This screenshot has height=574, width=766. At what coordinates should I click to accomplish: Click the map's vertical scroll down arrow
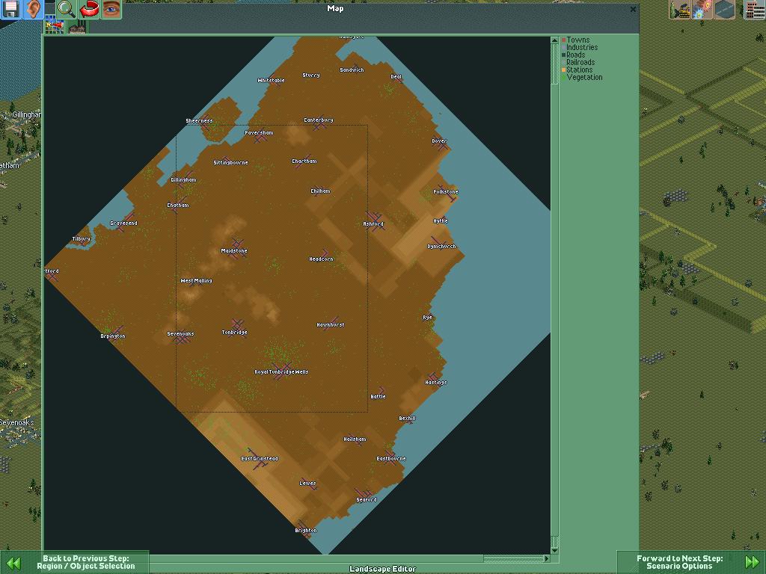tap(554, 551)
